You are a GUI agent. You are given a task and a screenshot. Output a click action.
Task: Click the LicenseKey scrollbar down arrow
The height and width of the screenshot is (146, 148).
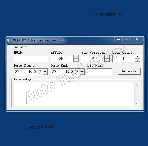[x=137, y=103]
